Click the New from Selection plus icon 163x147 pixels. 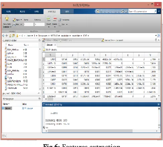click(x=7, y=18)
